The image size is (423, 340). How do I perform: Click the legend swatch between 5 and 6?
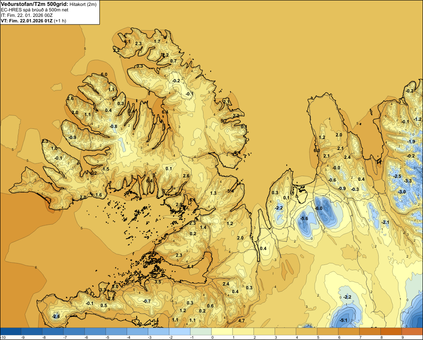click(328, 332)
